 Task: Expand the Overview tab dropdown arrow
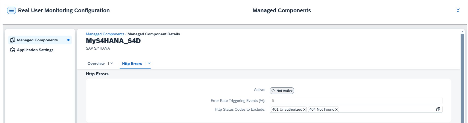pos(112,63)
